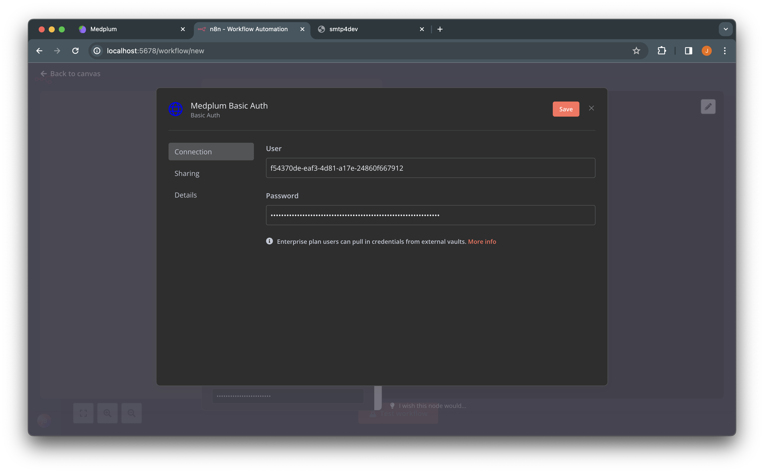Open the Chrome profile J avatar

click(x=707, y=51)
